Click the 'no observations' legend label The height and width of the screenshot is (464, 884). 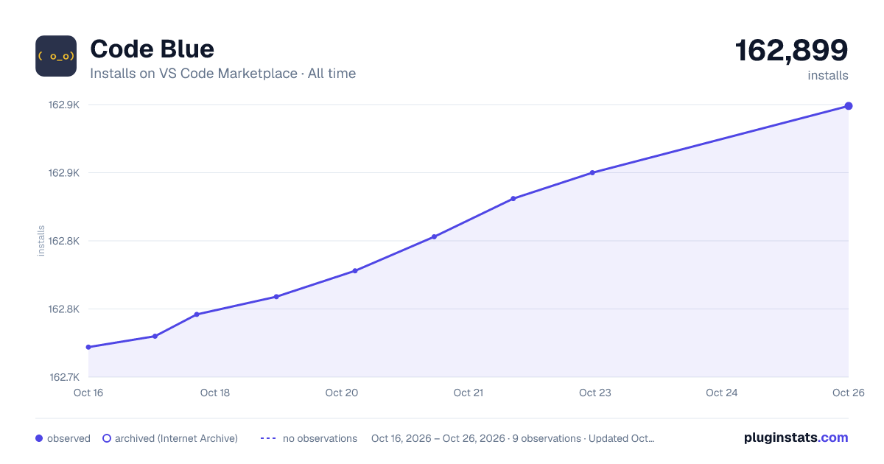pyautogui.click(x=320, y=438)
